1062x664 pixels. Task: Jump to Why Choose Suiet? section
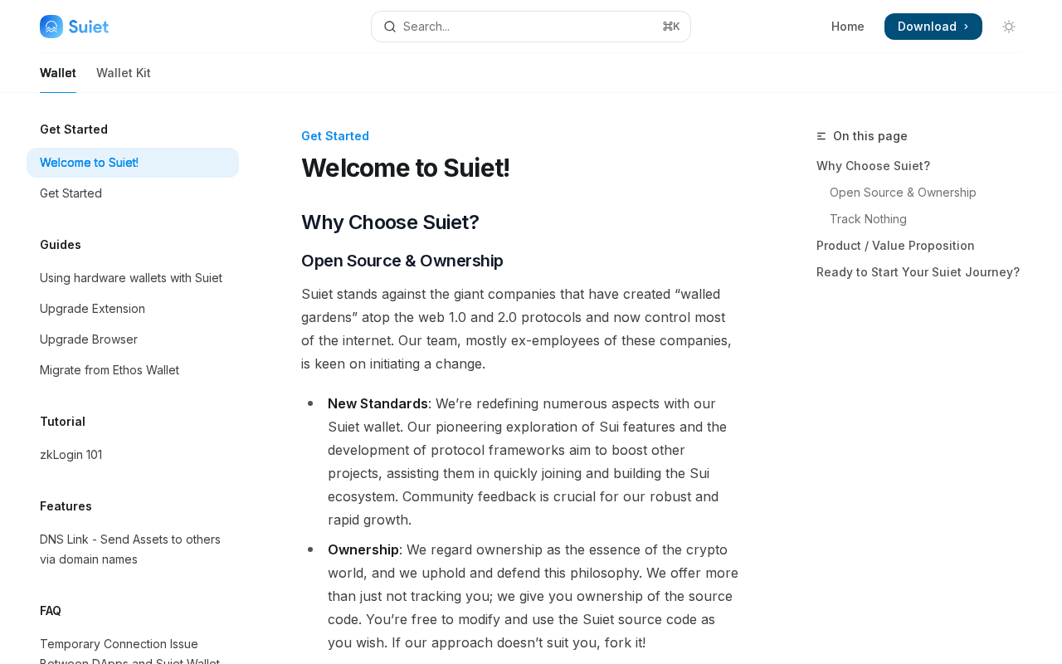coord(874,166)
